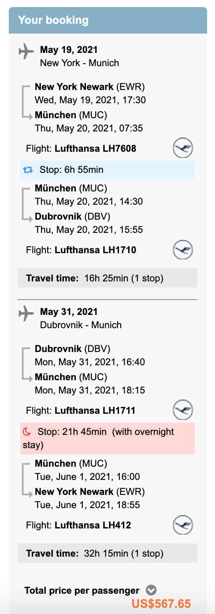Viewport: 215px width, 614px height.
Task: Click the blue transfer arrows stop icon
Action: tap(28, 170)
